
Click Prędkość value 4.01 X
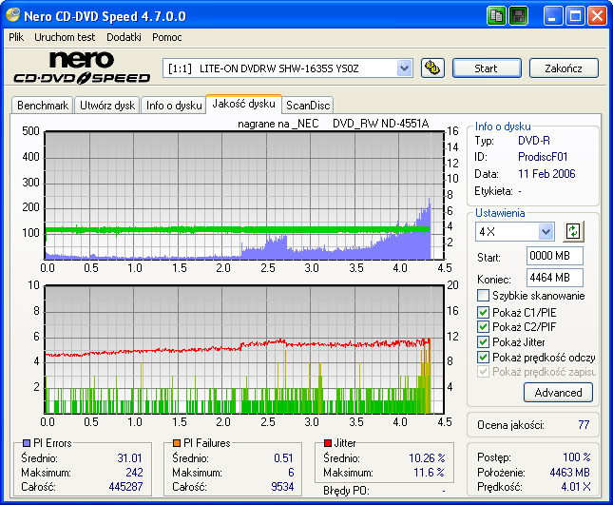pos(576,487)
